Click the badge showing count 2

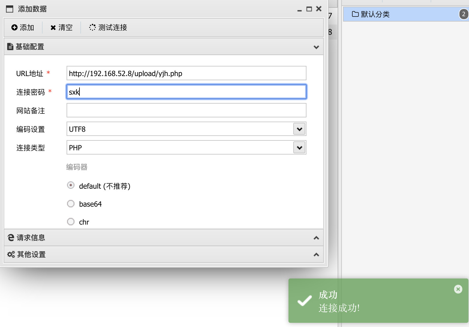click(x=463, y=14)
